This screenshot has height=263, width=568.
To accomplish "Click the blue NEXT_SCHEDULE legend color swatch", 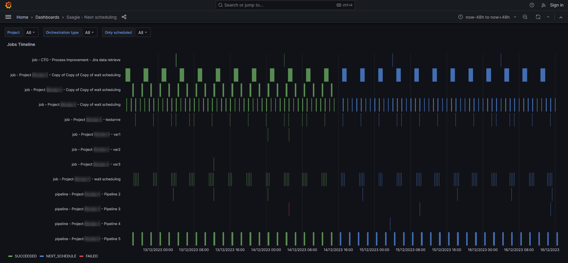I will pyautogui.click(x=42, y=256).
